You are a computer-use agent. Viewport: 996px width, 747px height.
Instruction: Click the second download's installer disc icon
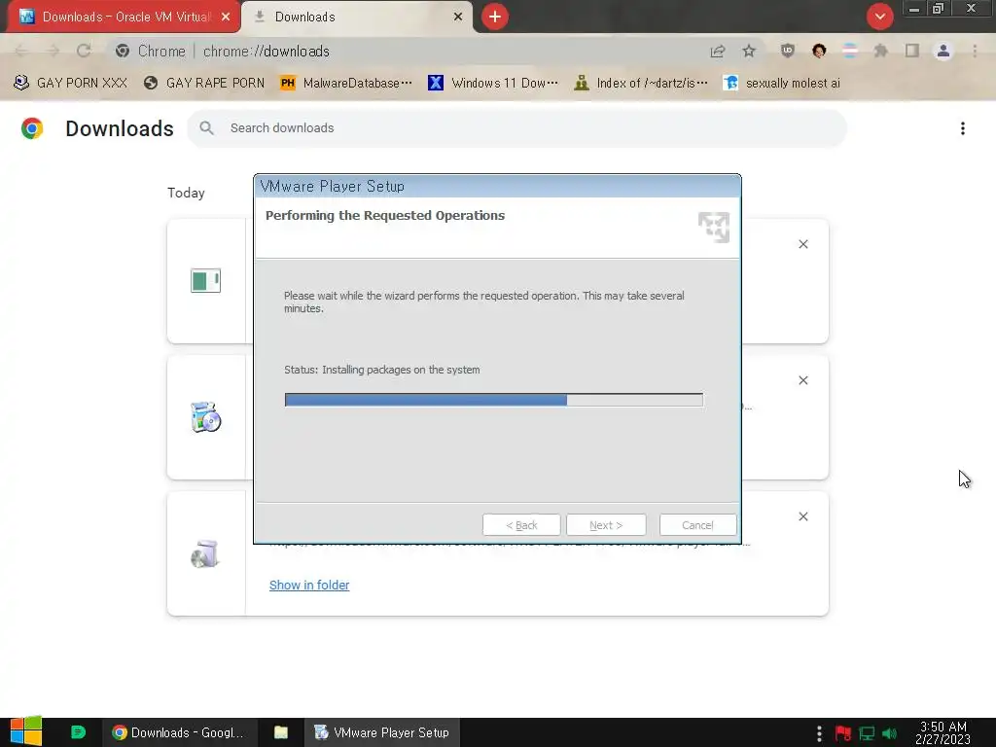point(206,417)
